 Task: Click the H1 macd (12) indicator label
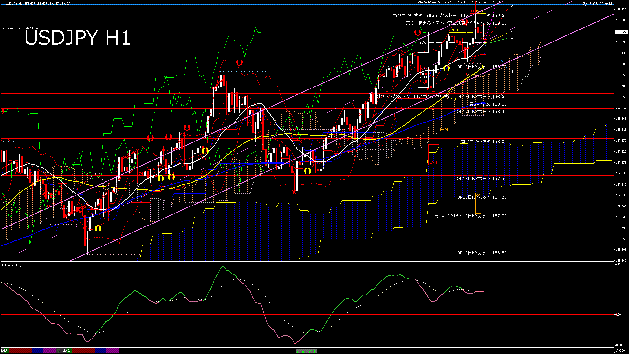12,265
